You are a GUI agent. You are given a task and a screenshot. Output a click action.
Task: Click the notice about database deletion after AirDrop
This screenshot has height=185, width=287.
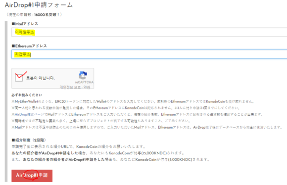pyautogui.click(x=147, y=127)
